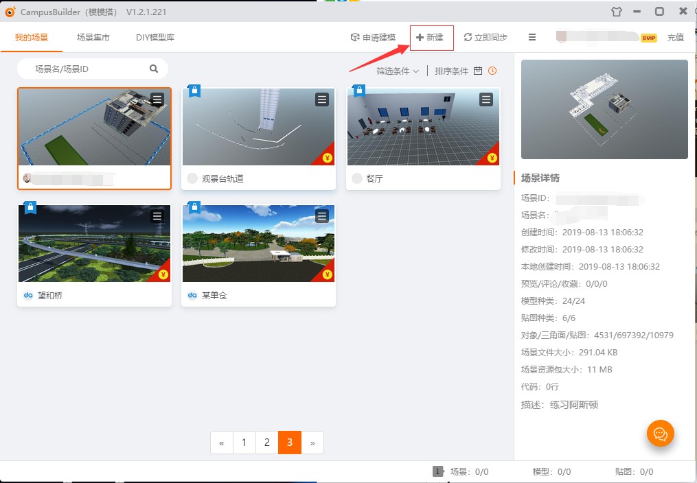Image resolution: width=697 pixels, height=483 pixels.
Task: Click the 观景台轨道 title text
Action: [x=222, y=179]
